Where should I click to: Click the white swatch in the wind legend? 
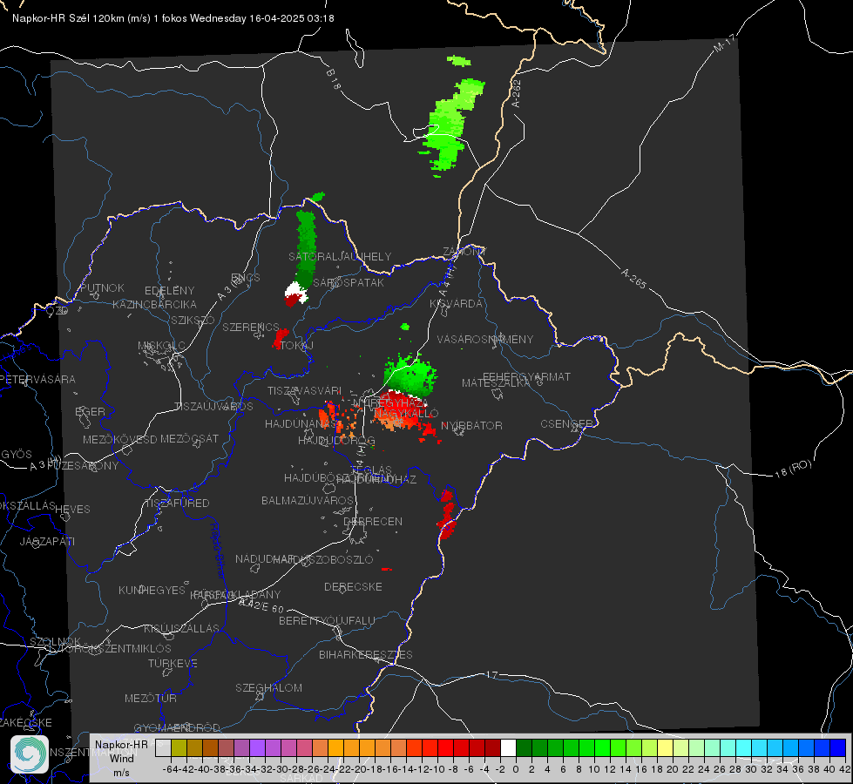pos(508,748)
